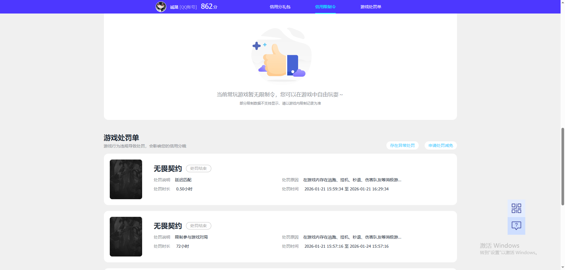The height and width of the screenshot is (270, 565).
Task: Click time range ending 2026-01-21 16:29:34
Action: [x=346, y=189]
